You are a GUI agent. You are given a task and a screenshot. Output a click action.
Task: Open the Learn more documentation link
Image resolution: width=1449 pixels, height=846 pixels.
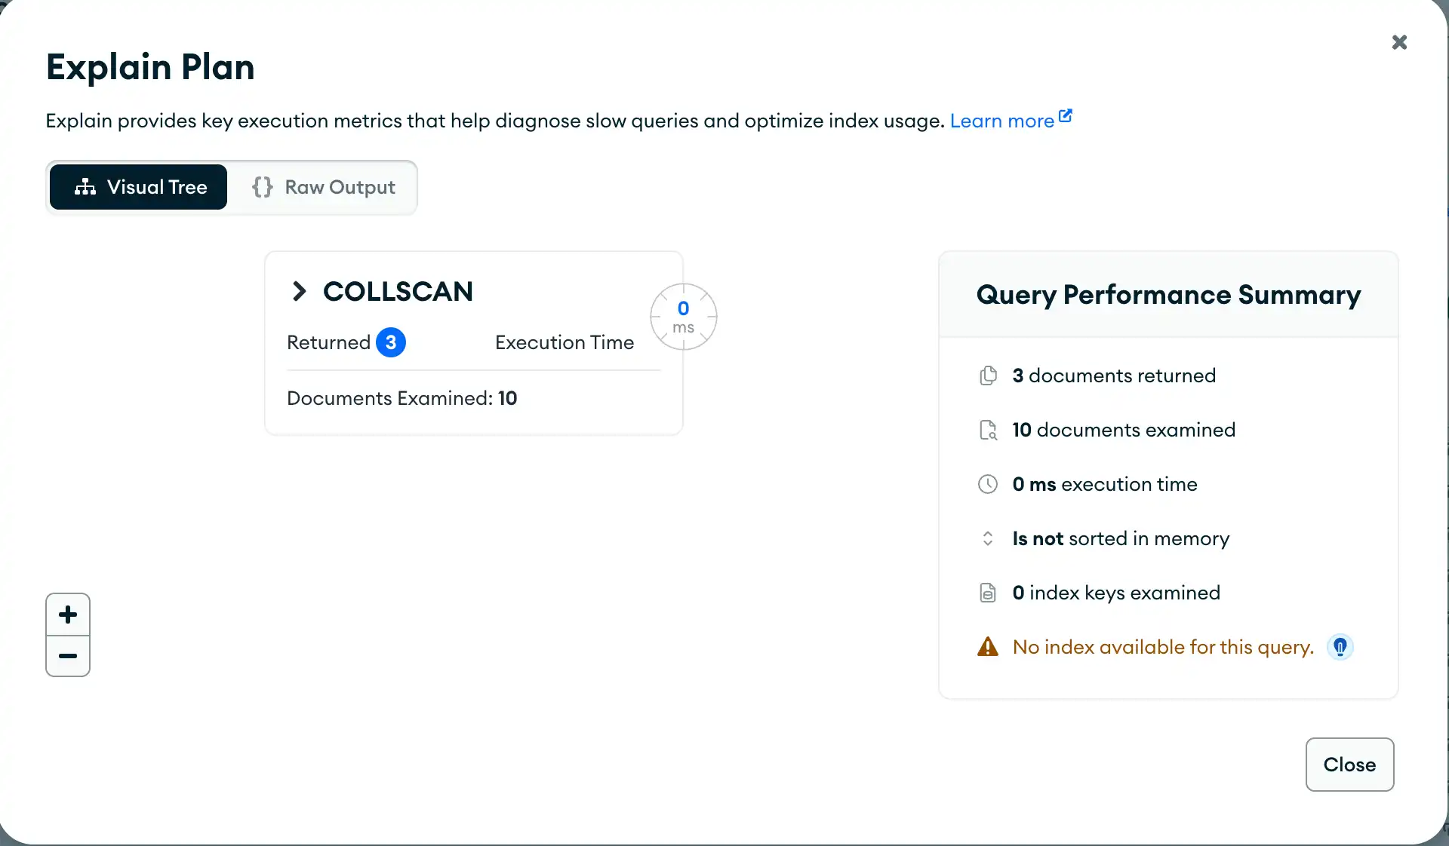pyautogui.click(x=1001, y=121)
